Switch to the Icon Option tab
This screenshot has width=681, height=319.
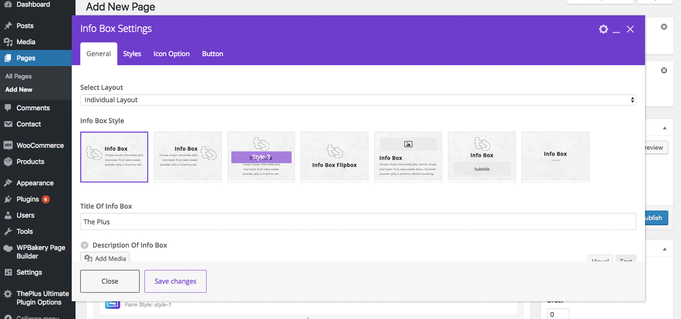point(171,54)
